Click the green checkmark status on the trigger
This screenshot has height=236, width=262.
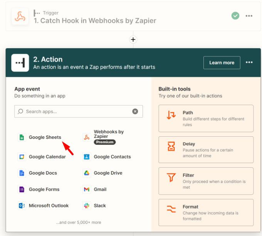[x=235, y=16]
